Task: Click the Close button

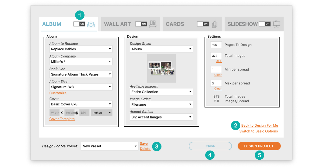Action: click(x=210, y=146)
